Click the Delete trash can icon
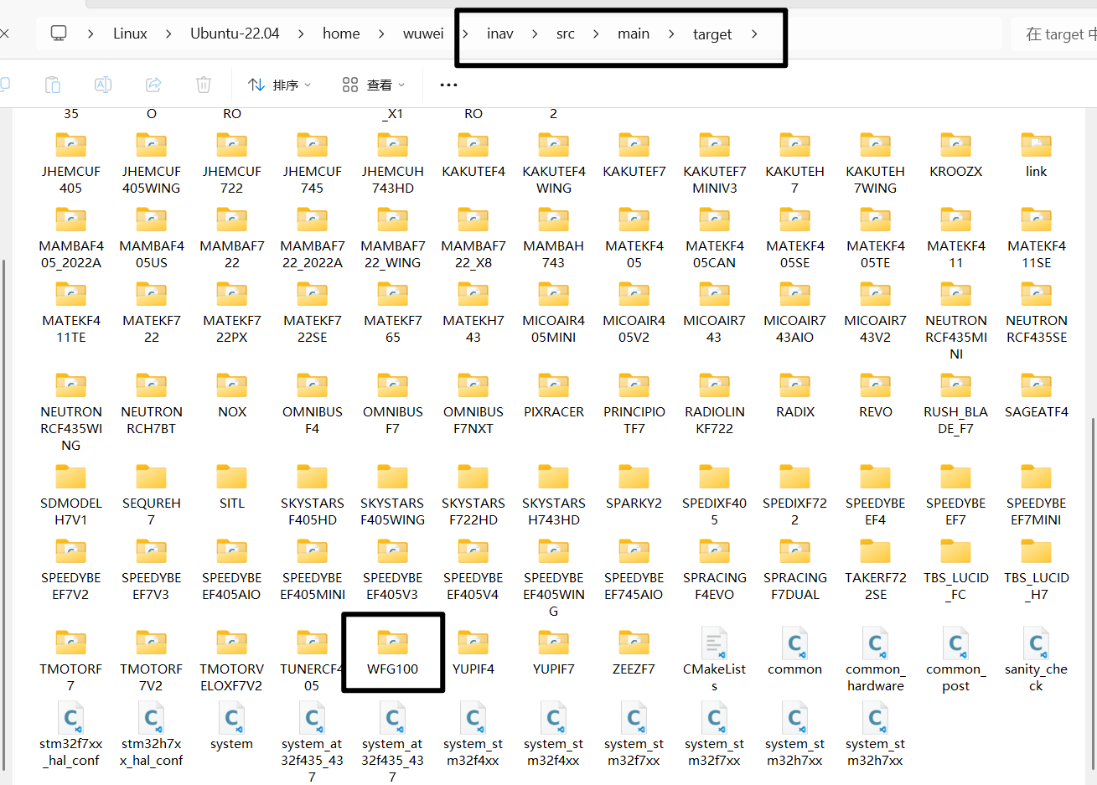 coord(204,85)
